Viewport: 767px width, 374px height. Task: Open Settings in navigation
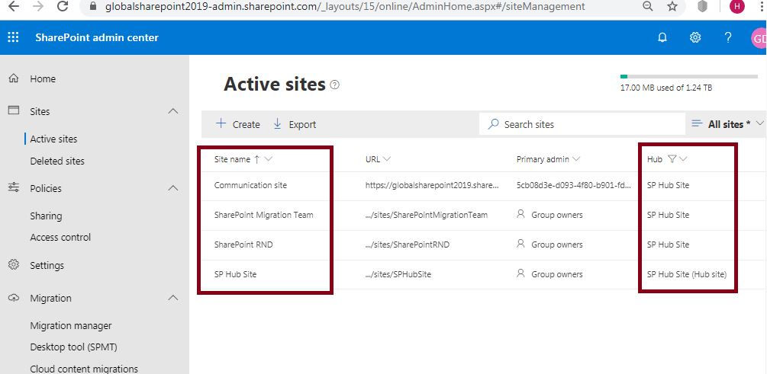(x=47, y=266)
